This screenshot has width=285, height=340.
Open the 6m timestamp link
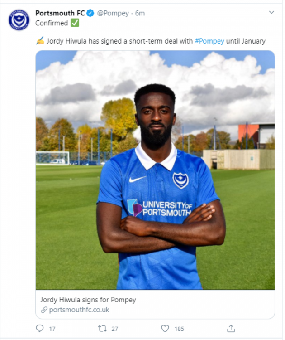[140, 13]
